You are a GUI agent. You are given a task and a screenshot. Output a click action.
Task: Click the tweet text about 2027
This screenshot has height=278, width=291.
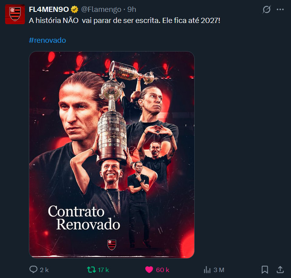(124, 20)
